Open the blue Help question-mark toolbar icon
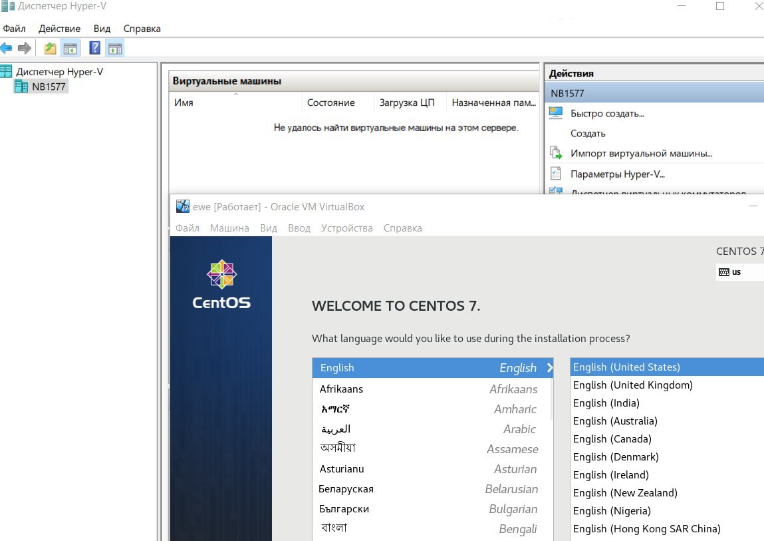Image resolution: width=764 pixels, height=541 pixels. [95, 48]
